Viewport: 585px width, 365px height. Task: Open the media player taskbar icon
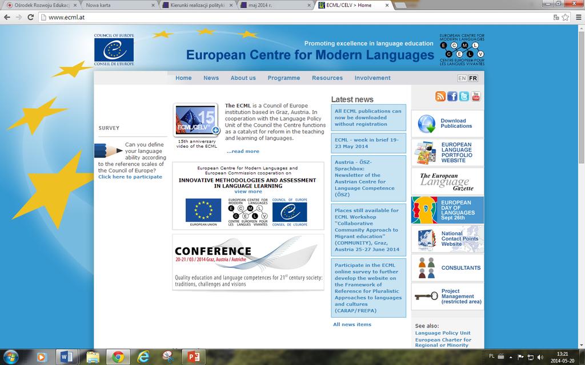point(41,357)
